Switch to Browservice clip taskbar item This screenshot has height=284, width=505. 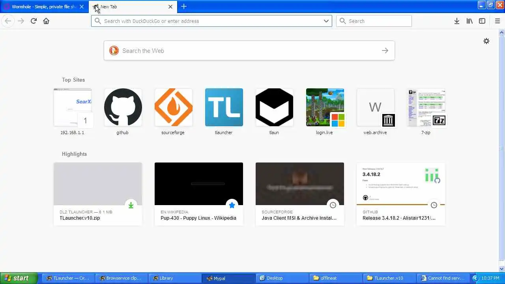(121, 278)
